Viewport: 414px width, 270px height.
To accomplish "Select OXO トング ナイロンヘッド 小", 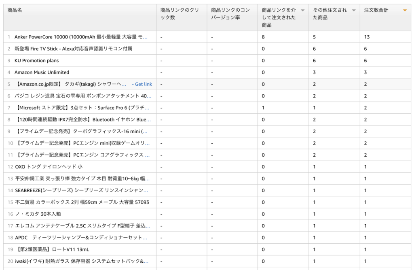I will tap(49, 167).
